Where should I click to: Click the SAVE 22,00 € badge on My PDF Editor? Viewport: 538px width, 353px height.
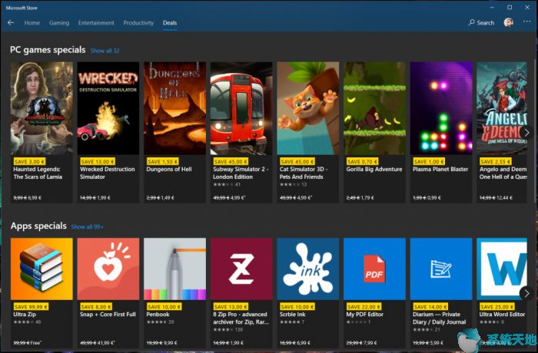click(x=364, y=307)
